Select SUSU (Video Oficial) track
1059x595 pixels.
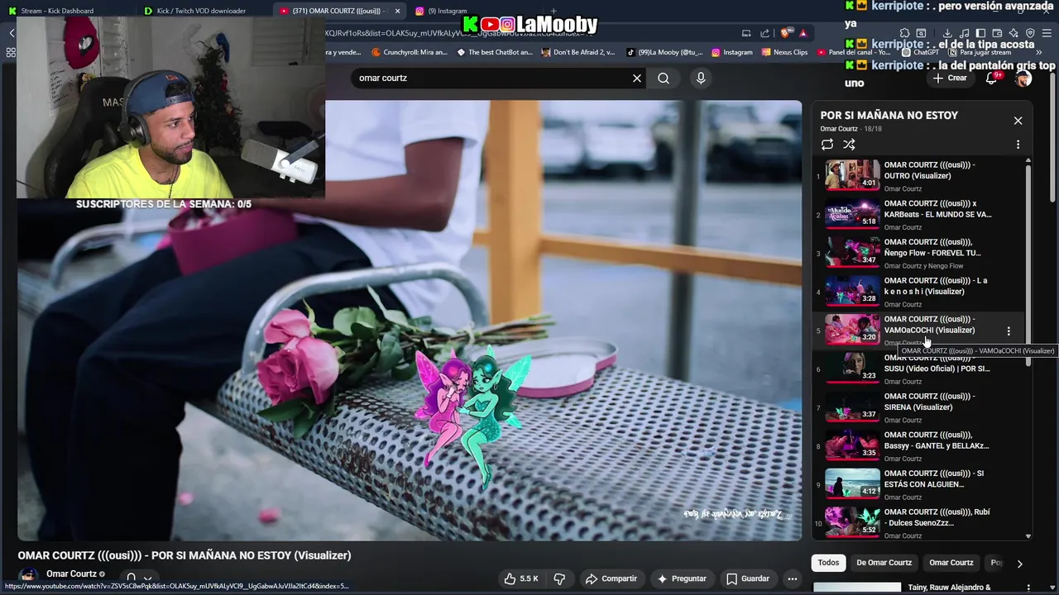(919, 369)
